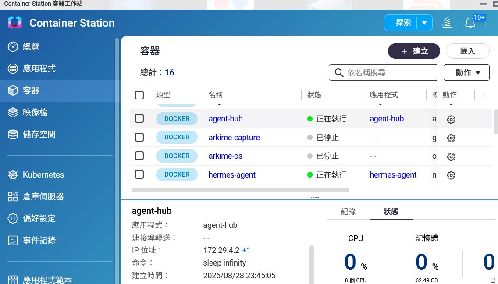Click the 建立 create button
Image resolution: width=498 pixels, height=284 pixels.
(x=414, y=51)
